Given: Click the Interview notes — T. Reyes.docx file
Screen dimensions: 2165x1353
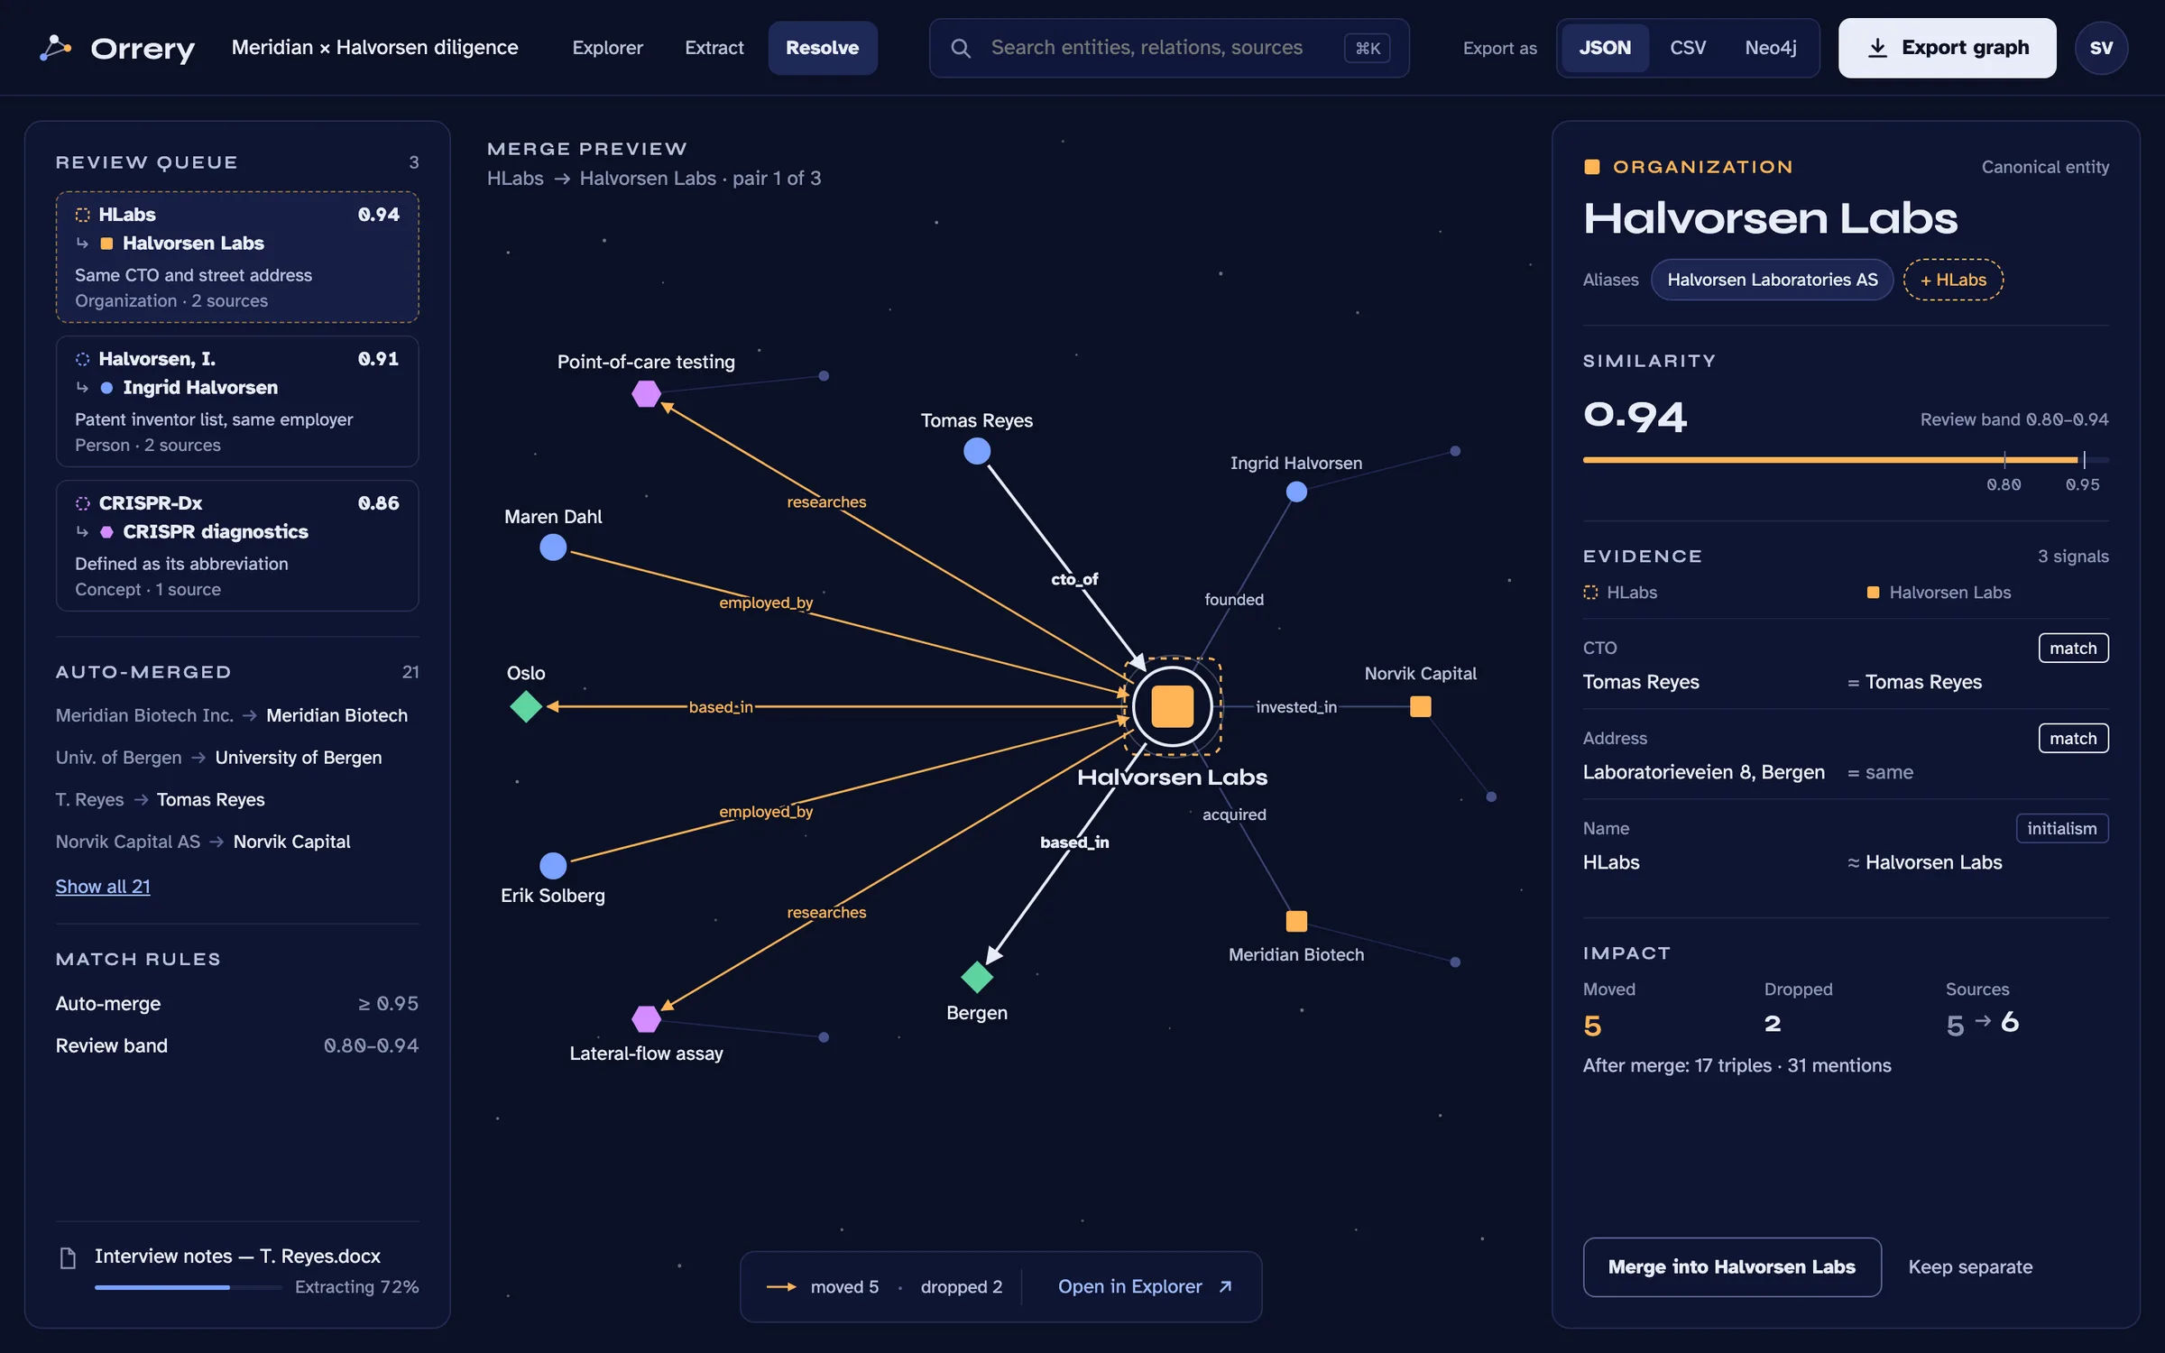Looking at the screenshot, I should click(x=237, y=1256).
